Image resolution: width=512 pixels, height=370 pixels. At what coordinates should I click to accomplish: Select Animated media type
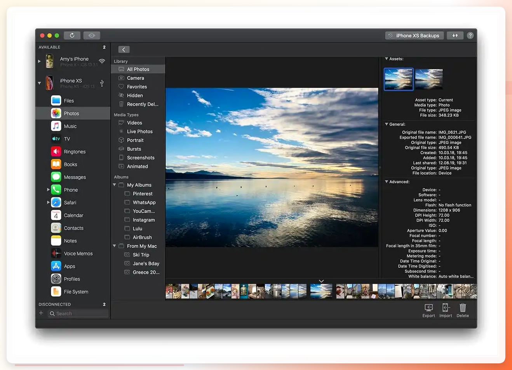click(138, 166)
